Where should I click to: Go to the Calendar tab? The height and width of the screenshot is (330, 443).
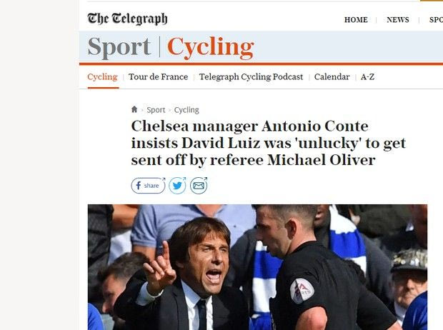pyautogui.click(x=332, y=77)
